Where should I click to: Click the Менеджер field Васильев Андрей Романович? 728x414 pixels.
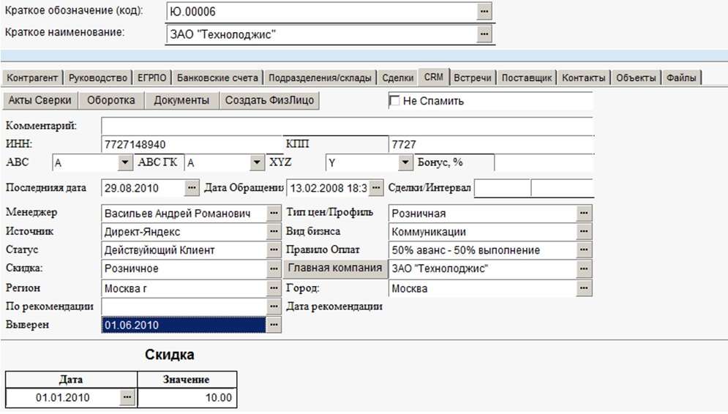click(184, 213)
